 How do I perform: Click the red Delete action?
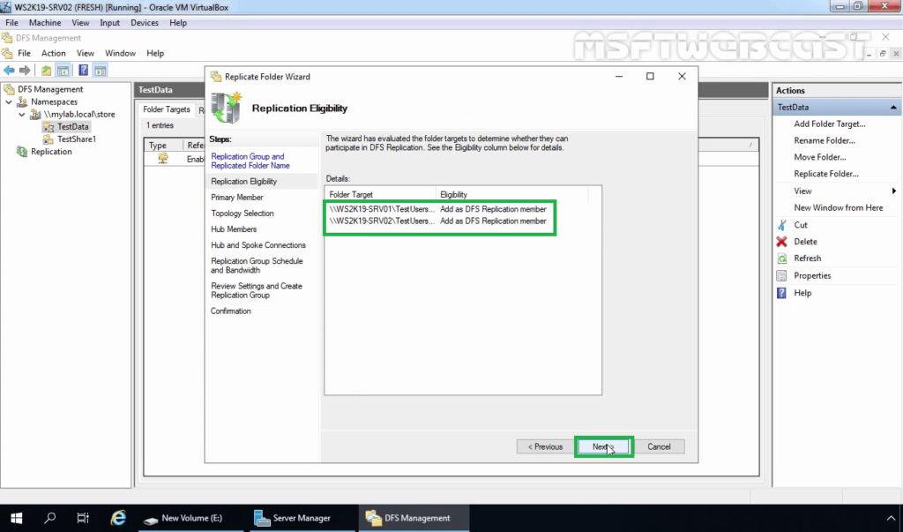click(805, 242)
